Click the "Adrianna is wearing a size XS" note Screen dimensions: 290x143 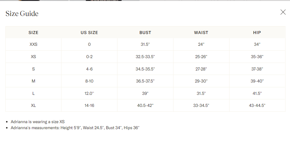pos(38,122)
